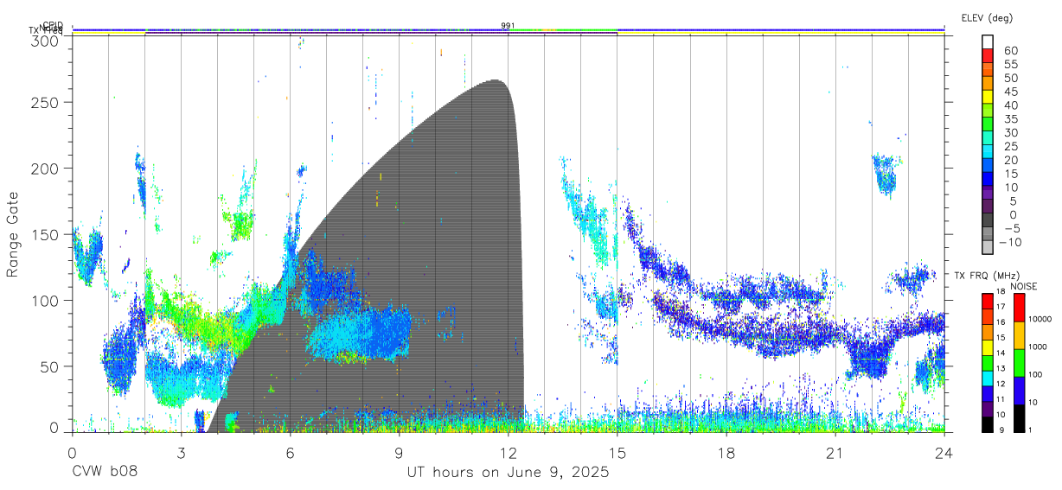Click the '200' tick on the Range Gate axis
Image resolution: width=1062 pixels, height=490 pixels.
[43, 168]
